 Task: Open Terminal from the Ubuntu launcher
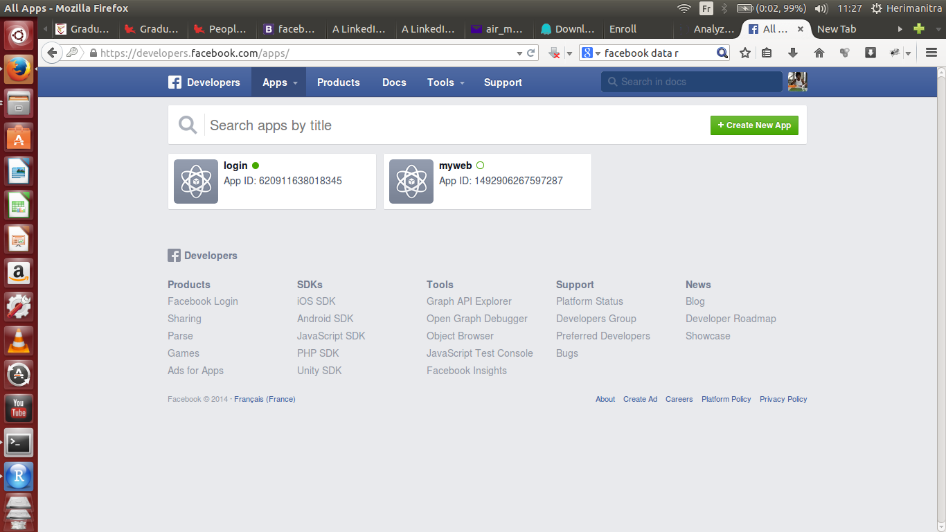coord(19,442)
